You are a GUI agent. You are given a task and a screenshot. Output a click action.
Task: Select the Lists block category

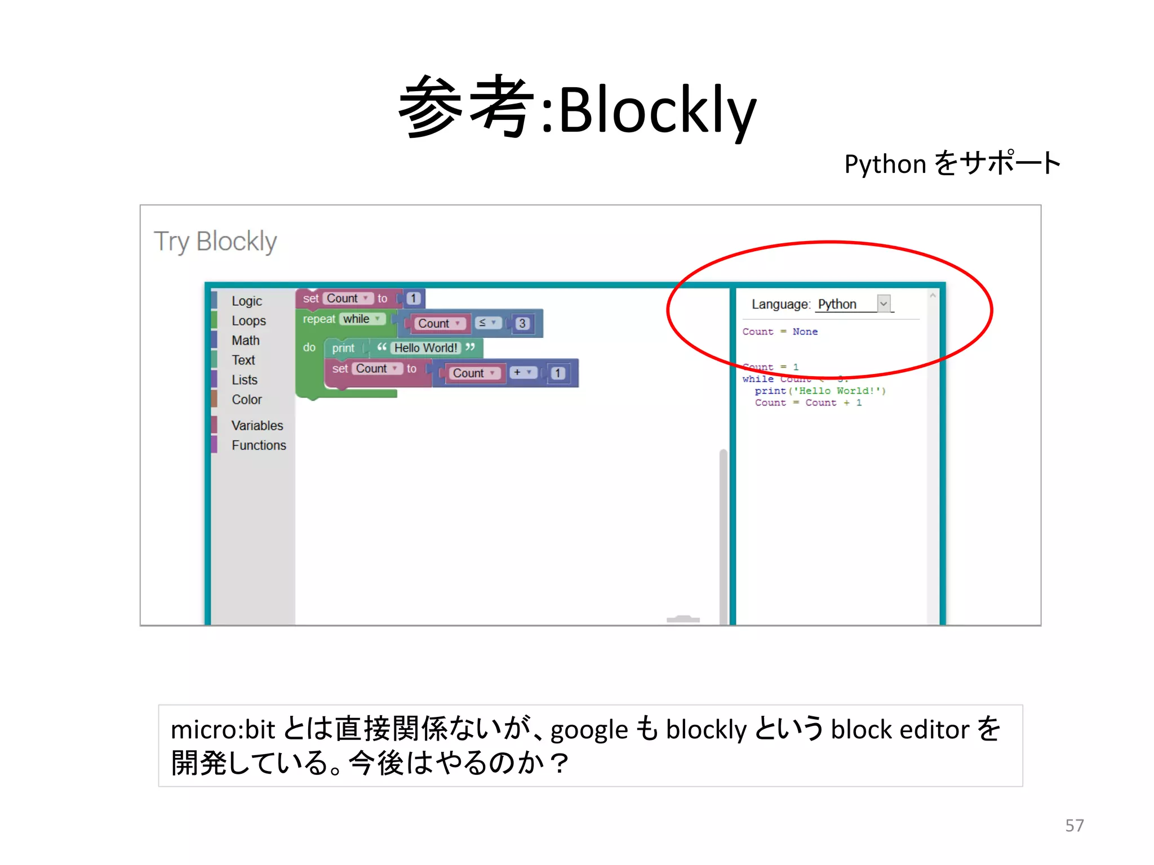tap(245, 380)
